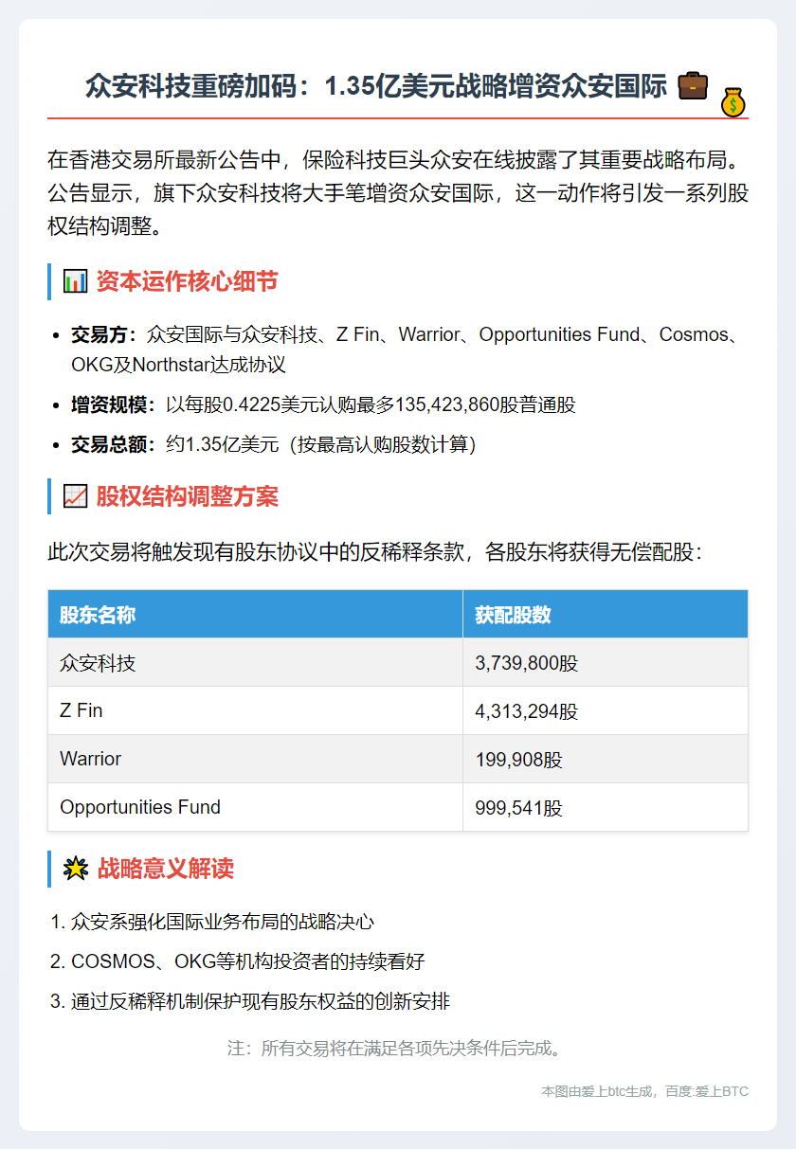Click the 战略意义解读 section heading
The height and width of the screenshot is (1149, 796).
(x=165, y=869)
